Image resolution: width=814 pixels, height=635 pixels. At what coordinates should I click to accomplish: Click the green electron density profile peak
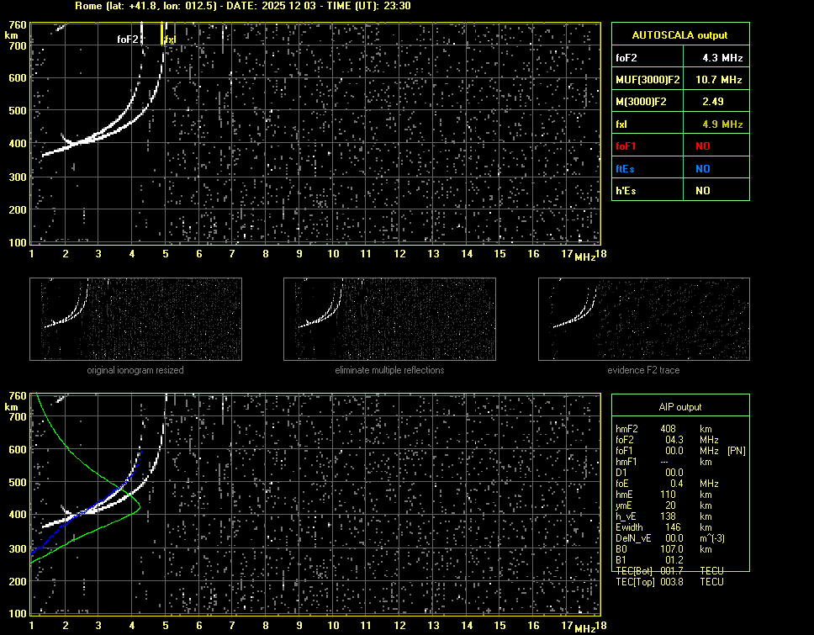[x=138, y=506]
